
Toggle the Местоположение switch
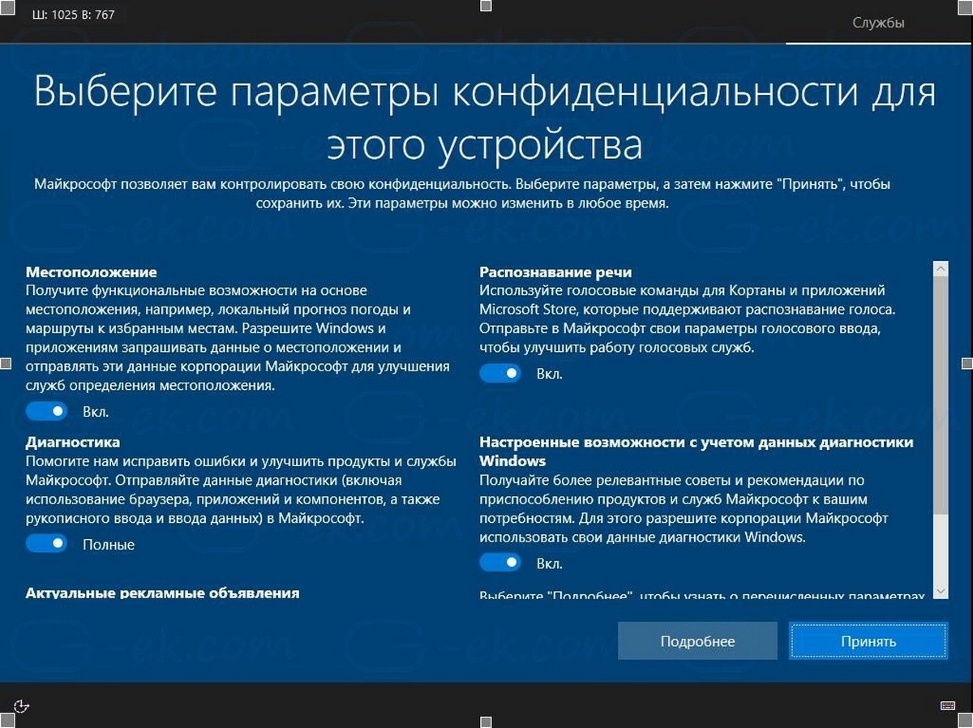(46, 411)
